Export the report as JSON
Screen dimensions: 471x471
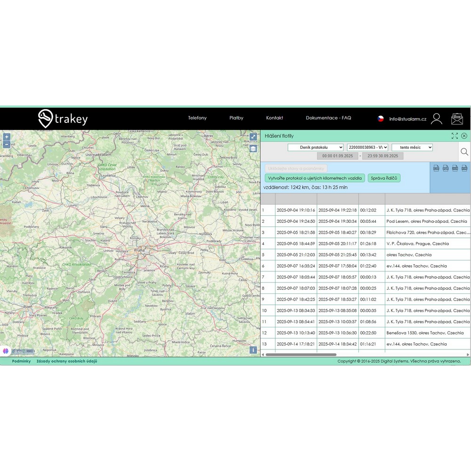tap(455, 168)
